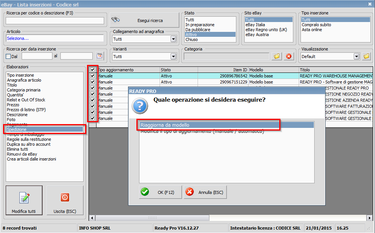The image size is (375, 233).
Task: Click the search by code input field
Action: [x=55, y=21]
